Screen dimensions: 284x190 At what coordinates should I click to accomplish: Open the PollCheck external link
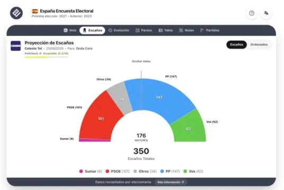(33, 53)
